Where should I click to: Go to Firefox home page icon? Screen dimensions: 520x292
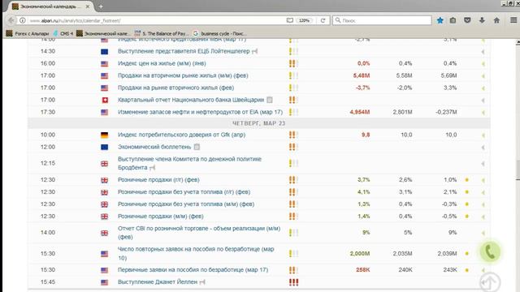[x=496, y=20]
